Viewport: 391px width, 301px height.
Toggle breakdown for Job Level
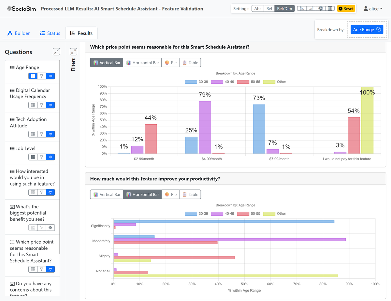(x=33, y=157)
